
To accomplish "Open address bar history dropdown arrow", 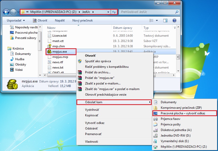I will (108, 12).
